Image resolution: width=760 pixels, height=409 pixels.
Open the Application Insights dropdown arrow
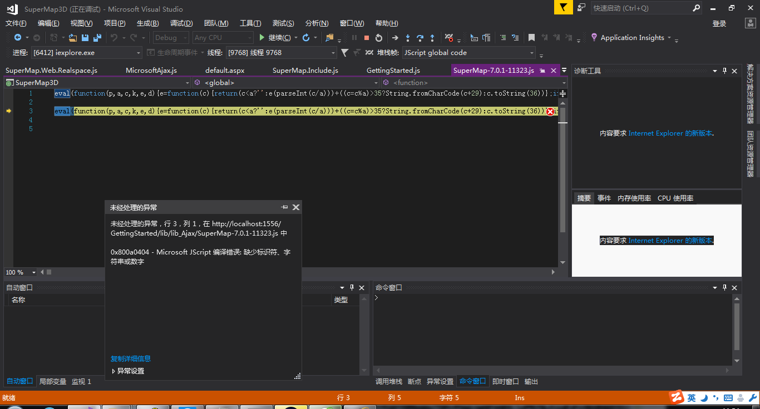click(x=669, y=38)
